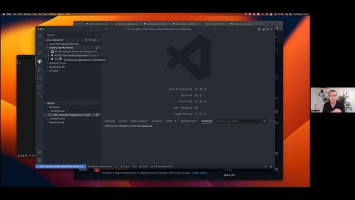Open the comments filter funnel icon

(265, 121)
